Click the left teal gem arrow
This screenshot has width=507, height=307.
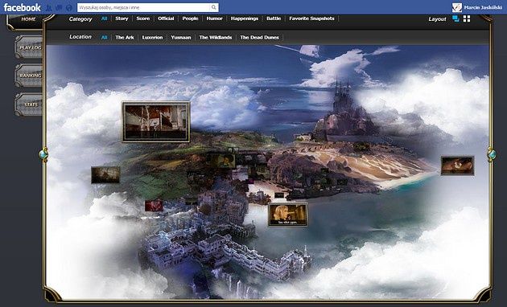coord(43,154)
